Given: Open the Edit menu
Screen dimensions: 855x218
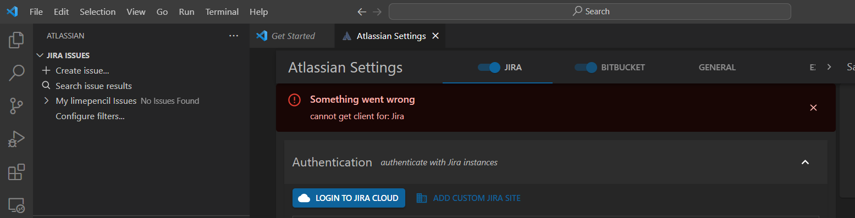Looking at the screenshot, I should click(x=62, y=12).
